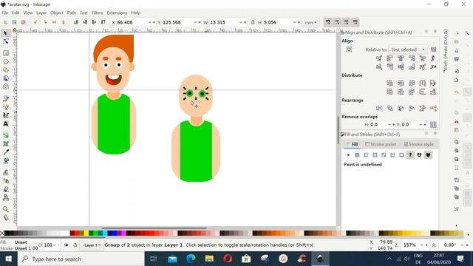This screenshot has height=266, width=473.
Task: Open File Explorer from taskbar
Action: tap(209, 259)
